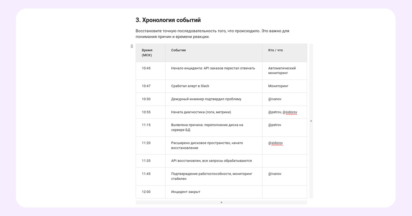Click the table drag handle icon
Viewport: 412px width, 216px height.
tap(132, 46)
